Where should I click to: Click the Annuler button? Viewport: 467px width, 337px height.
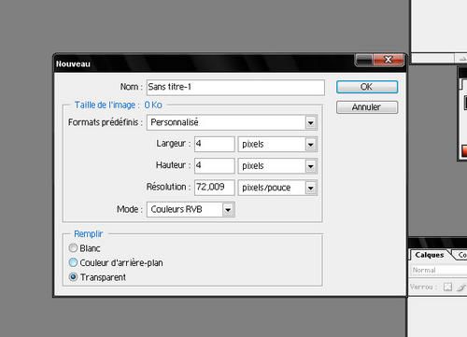367,107
